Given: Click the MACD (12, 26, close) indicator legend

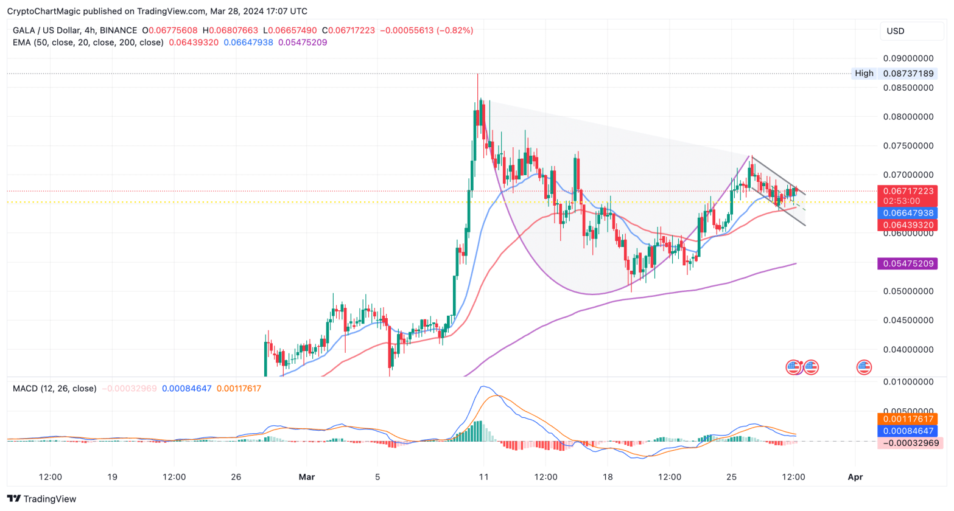Looking at the screenshot, I should click(55, 388).
